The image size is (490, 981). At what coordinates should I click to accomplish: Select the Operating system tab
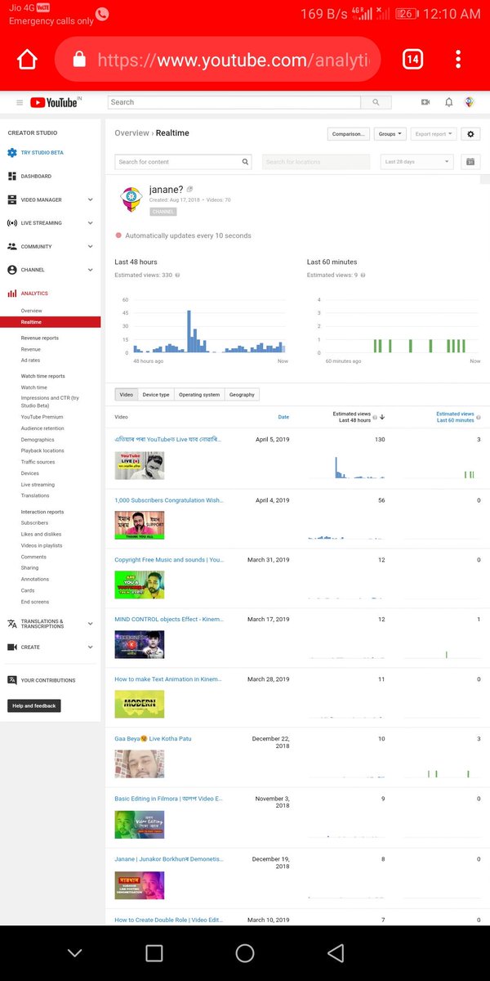coord(199,394)
